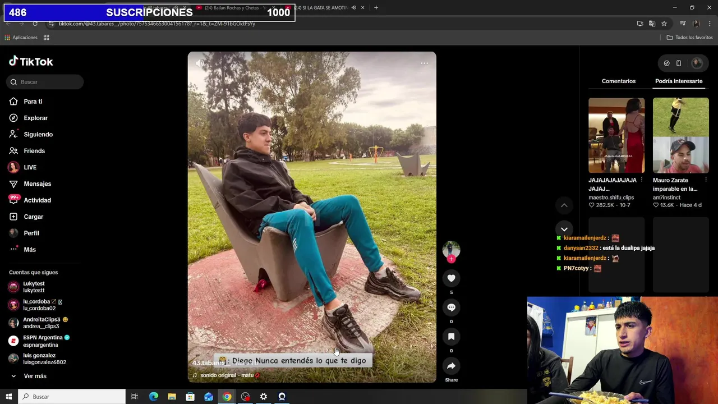Viewport: 718px width, 404px height.
Task: Bookmark the video to favorites
Action: (451, 337)
